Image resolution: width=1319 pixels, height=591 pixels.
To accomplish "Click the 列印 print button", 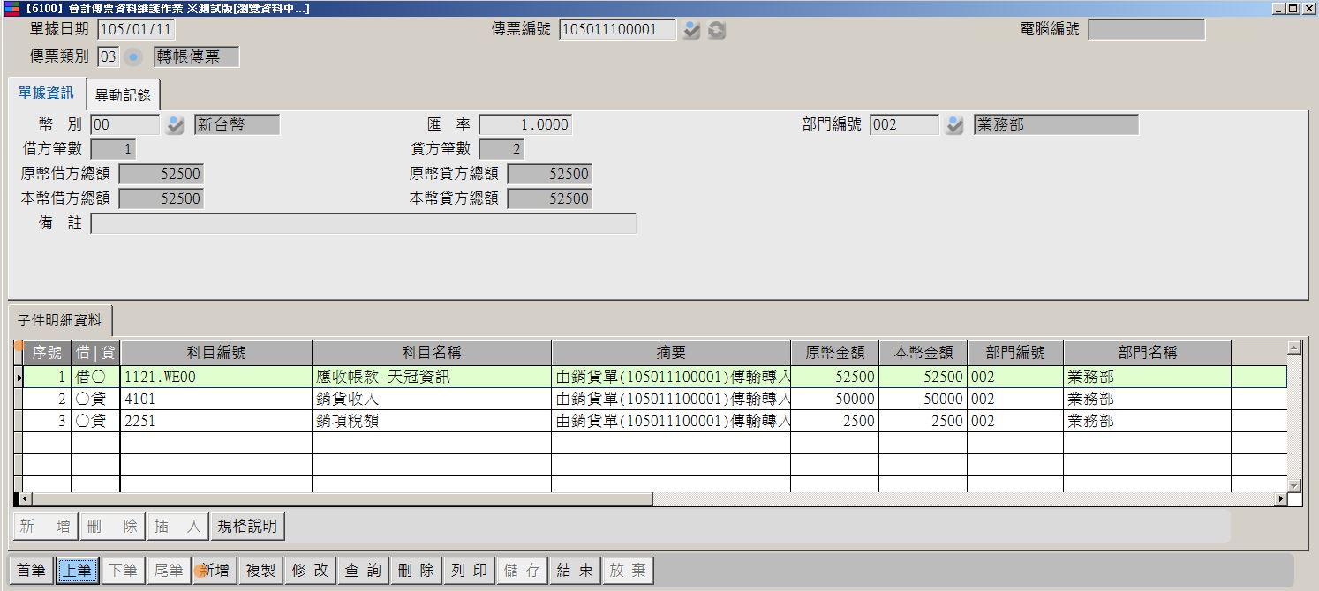I will 469,571.
